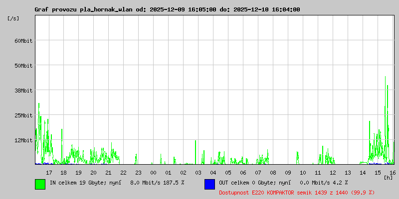Click hour 00 on the time axis
The image size is (399, 199).
(154, 173)
